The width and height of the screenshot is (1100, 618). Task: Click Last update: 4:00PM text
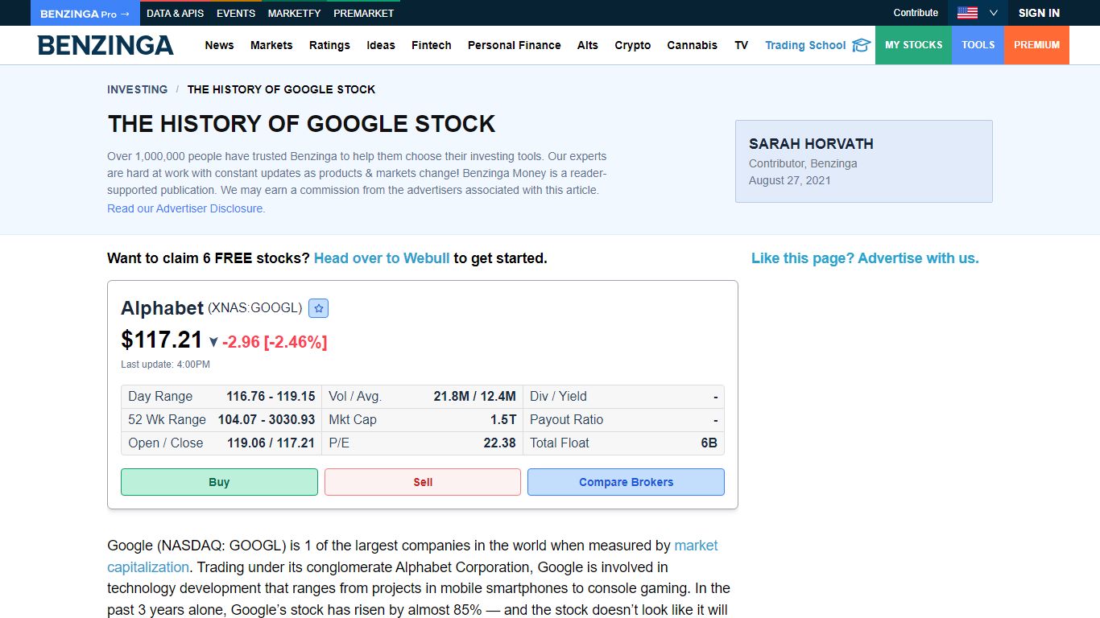165,365
